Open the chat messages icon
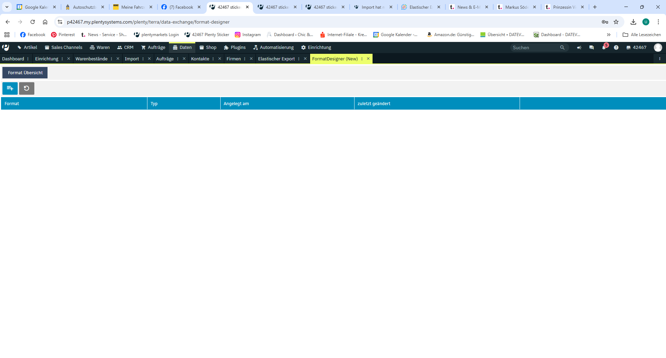This screenshot has width=666, height=358. pos(591,48)
